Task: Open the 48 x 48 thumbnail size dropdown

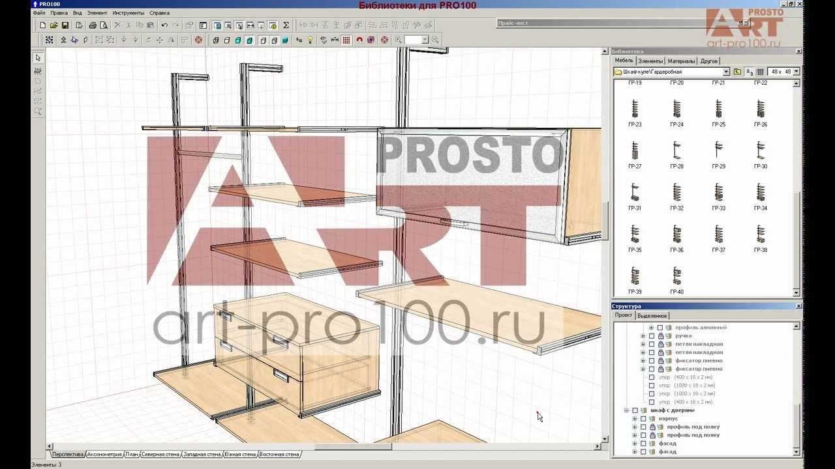Action: (796, 72)
